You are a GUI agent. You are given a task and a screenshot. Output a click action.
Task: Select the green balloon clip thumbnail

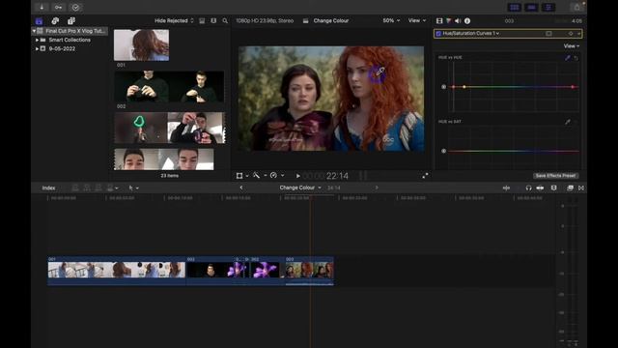pos(141,128)
